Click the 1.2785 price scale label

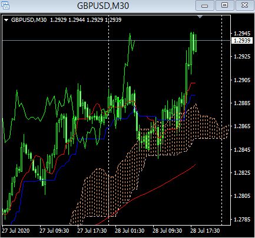[x=242, y=219]
